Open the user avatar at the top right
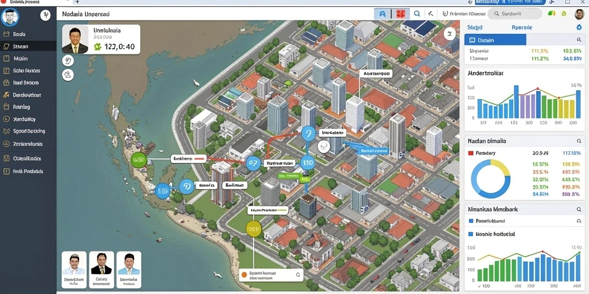 coord(579,14)
